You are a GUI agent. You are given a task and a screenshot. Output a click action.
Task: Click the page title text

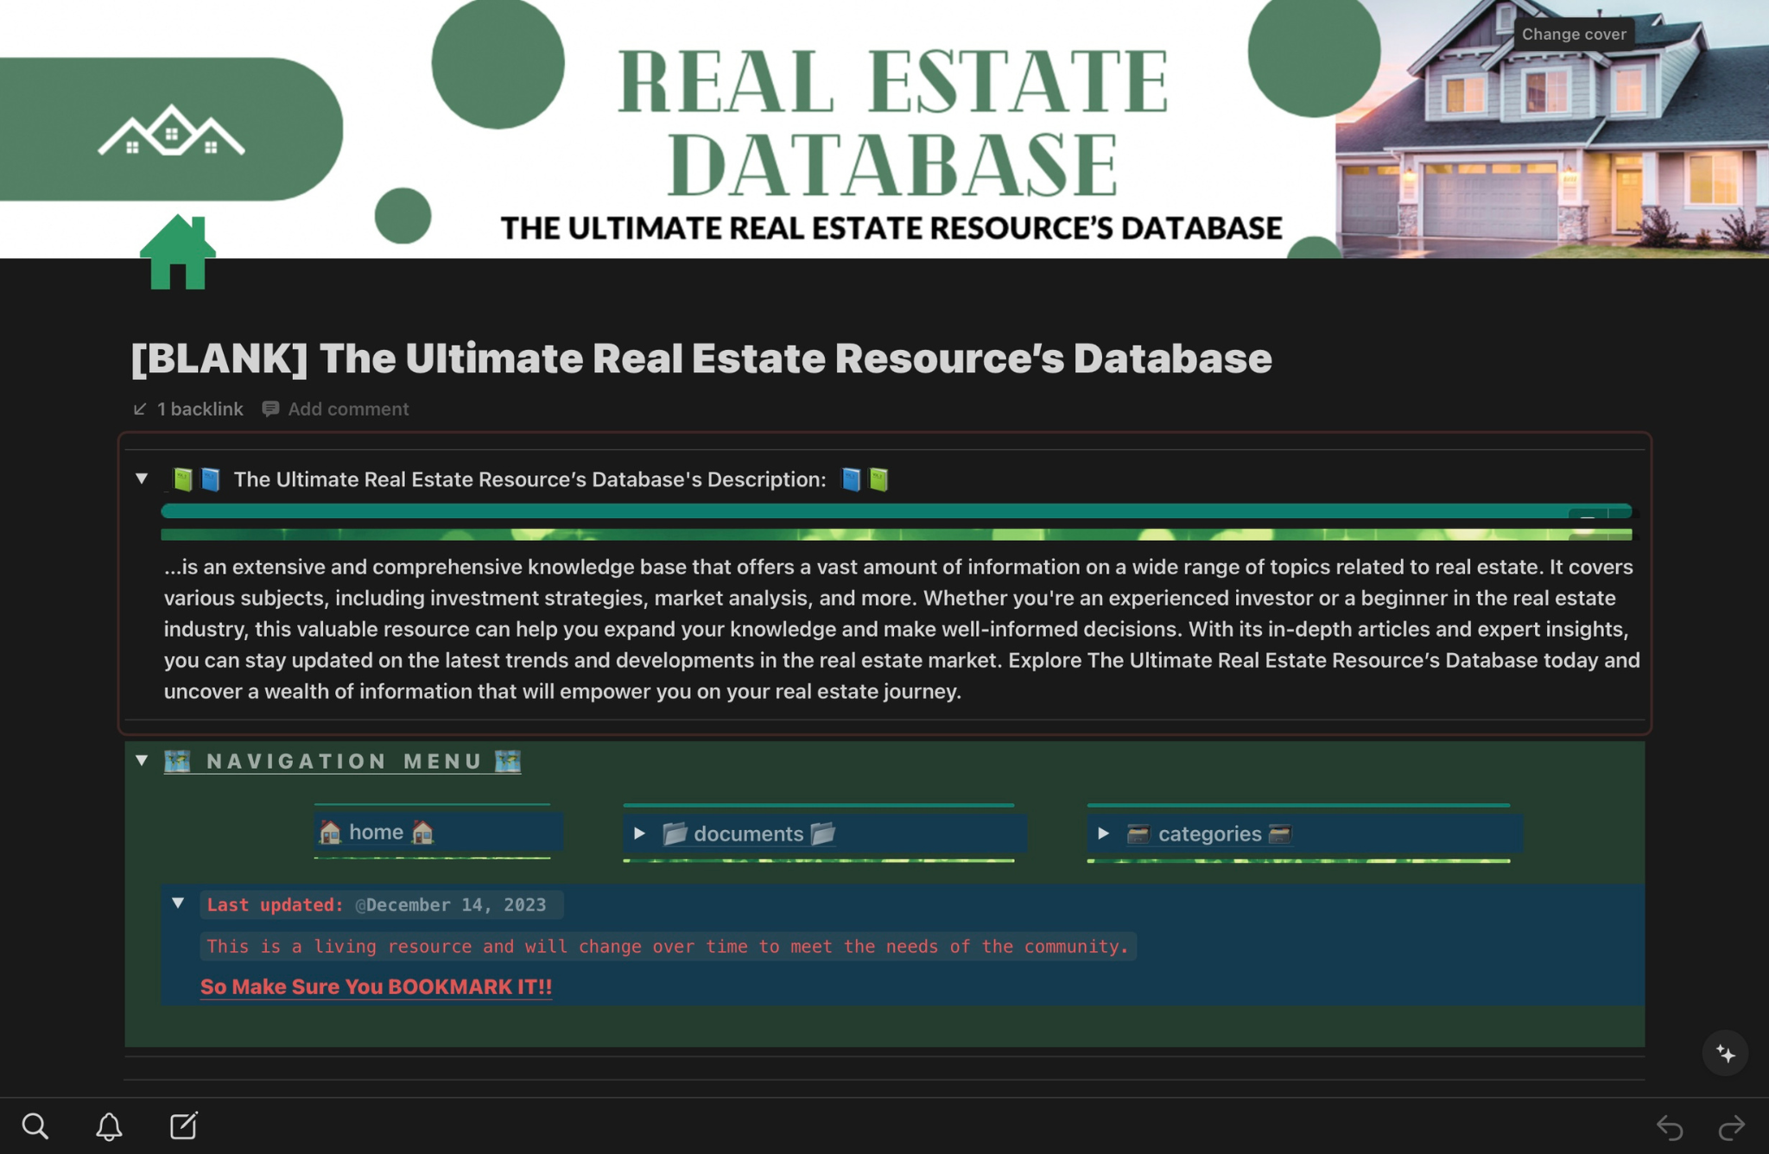click(701, 358)
